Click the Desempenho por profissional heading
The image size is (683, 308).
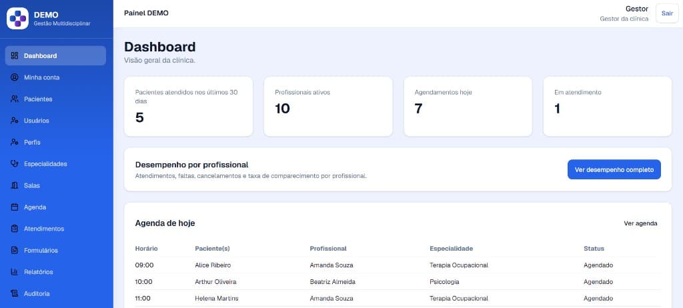tap(191, 165)
